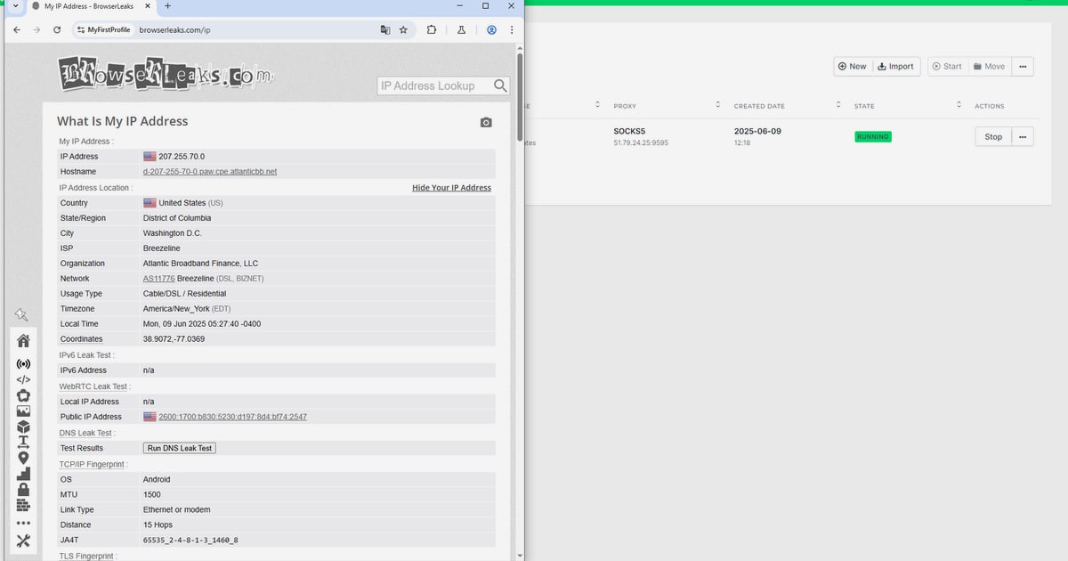Click the BrowserLeaks.com logo
This screenshot has width=1068, height=561.
166,74
